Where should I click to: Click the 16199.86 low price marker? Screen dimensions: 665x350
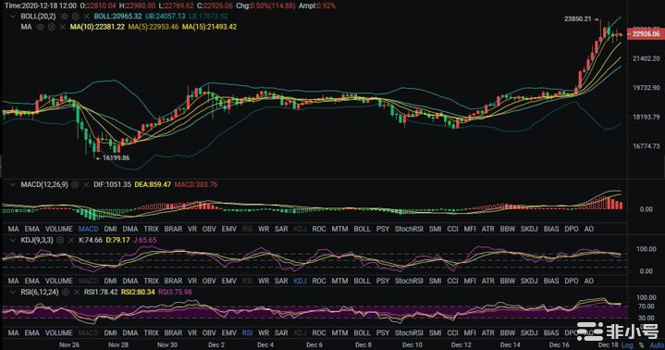point(117,158)
